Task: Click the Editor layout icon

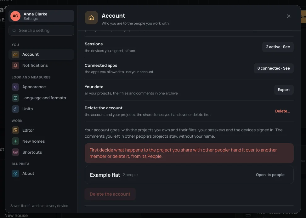Action: click(15, 130)
